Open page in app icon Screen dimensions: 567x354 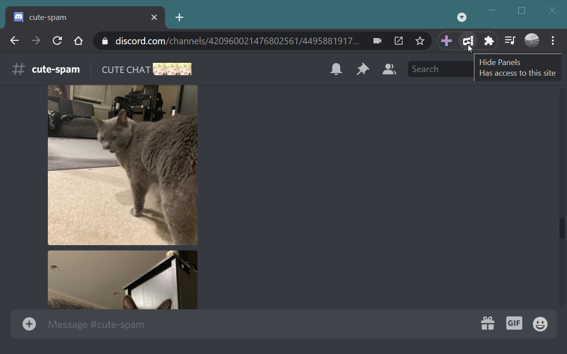(399, 41)
